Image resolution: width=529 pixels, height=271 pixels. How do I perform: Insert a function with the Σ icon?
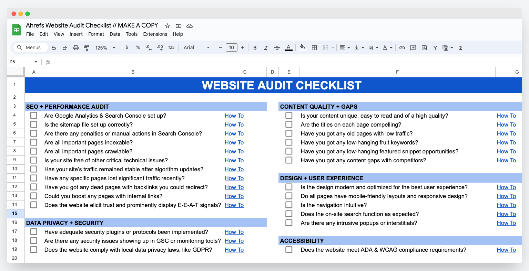point(460,47)
